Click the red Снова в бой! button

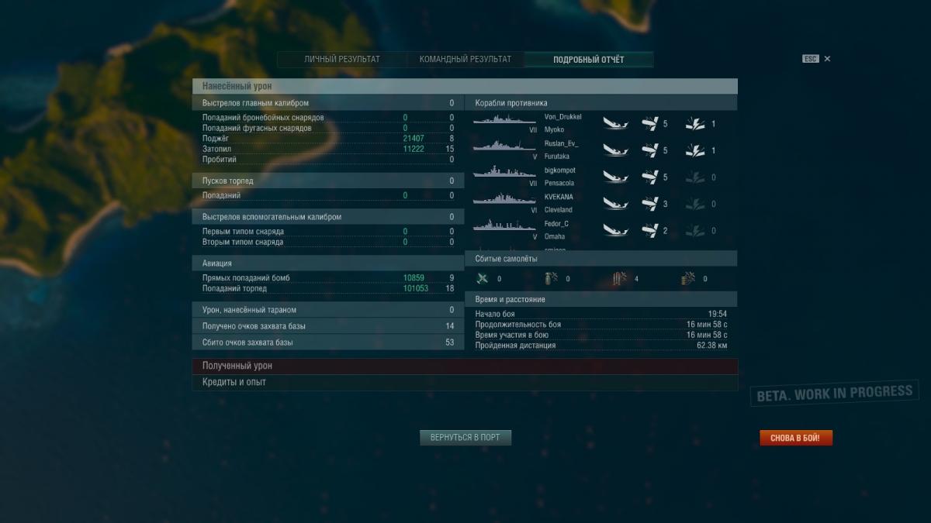coord(794,438)
